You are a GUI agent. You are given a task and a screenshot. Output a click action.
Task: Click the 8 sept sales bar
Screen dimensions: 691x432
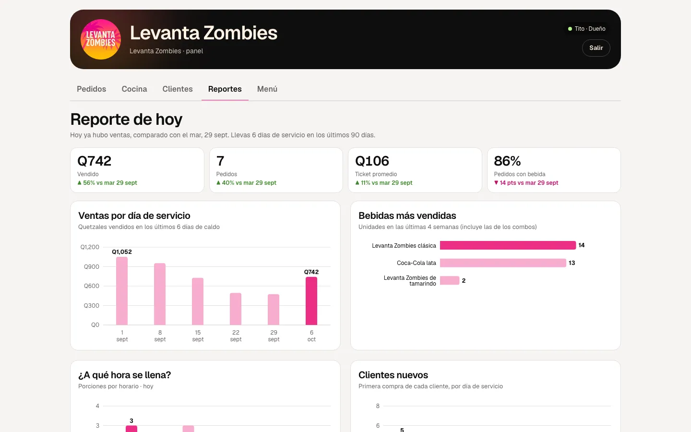click(160, 294)
